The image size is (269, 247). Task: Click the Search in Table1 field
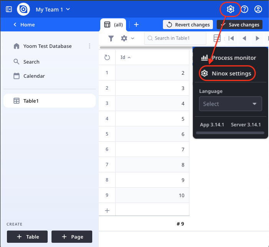click(177, 38)
